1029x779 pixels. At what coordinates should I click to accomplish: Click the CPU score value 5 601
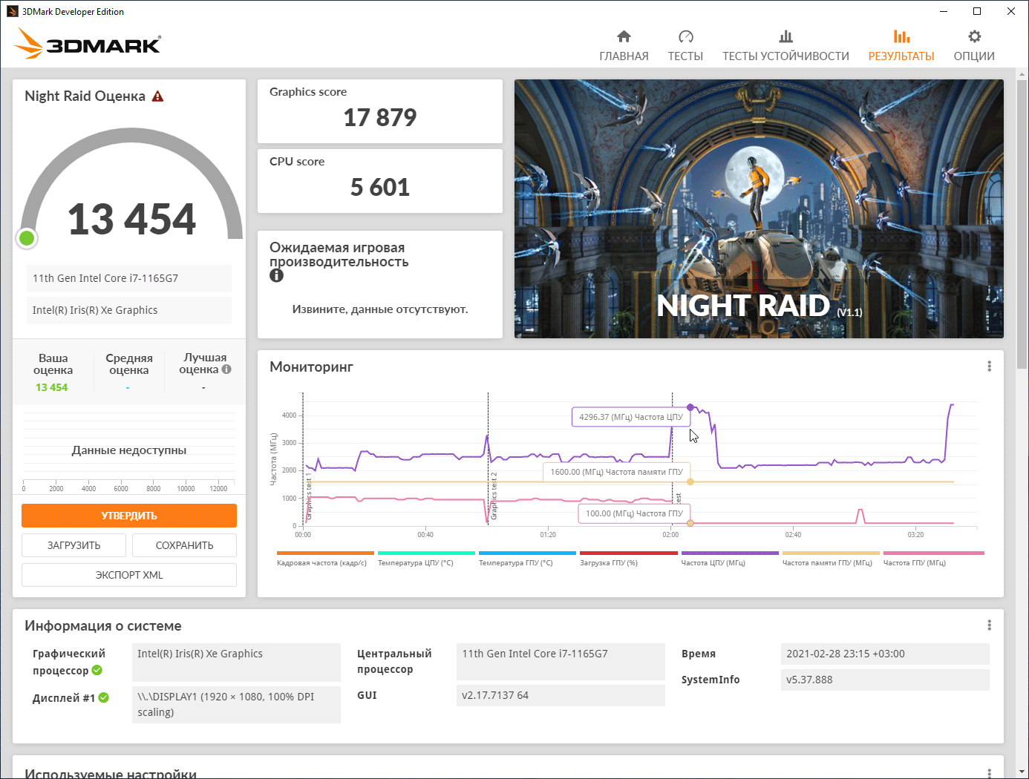tap(380, 187)
